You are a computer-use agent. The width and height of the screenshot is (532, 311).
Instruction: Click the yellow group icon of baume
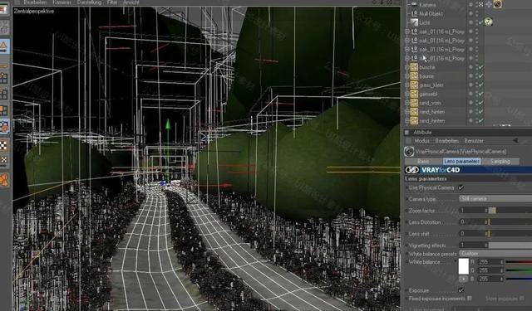pyautogui.click(x=414, y=76)
